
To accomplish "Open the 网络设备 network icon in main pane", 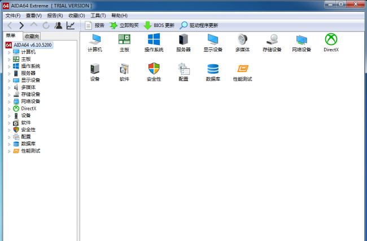I will 302,42.
